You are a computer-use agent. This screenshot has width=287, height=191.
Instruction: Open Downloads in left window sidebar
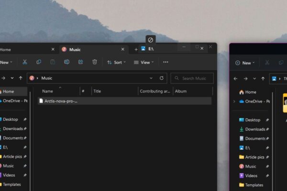[x=12, y=129]
